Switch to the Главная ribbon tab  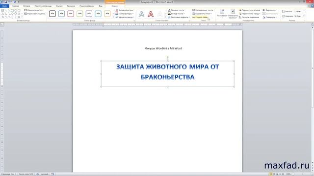point(15,6)
